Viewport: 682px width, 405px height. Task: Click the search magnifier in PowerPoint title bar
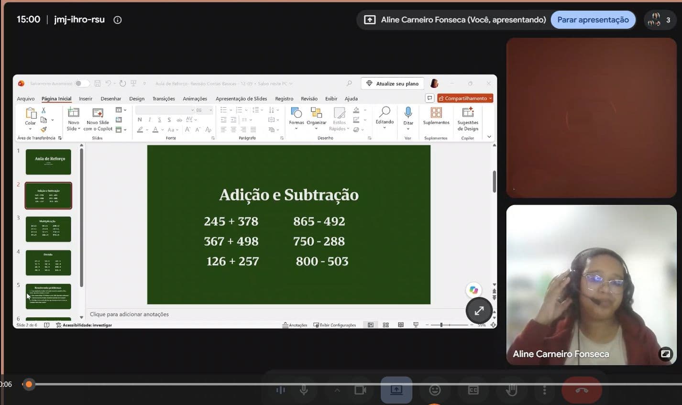349,83
